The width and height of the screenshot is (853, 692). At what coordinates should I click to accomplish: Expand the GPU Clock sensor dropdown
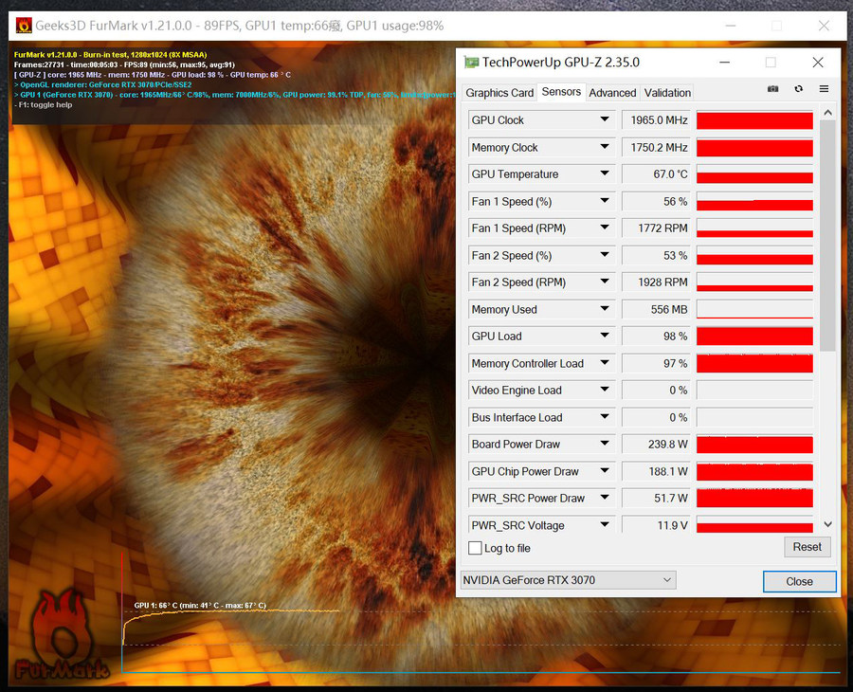pyautogui.click(x=605, y=120)
